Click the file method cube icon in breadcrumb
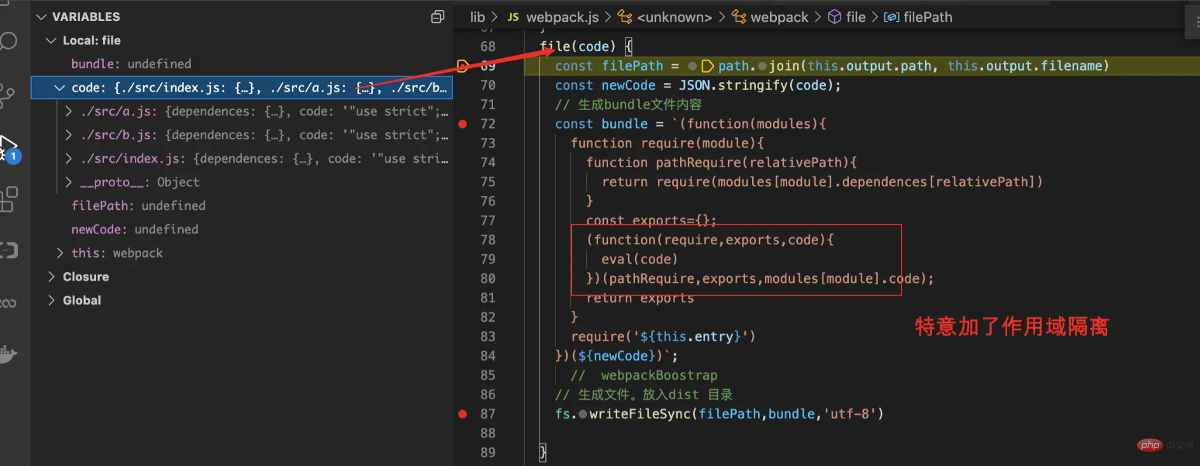This screenshot has height=466, width=1200. point(834,17)
